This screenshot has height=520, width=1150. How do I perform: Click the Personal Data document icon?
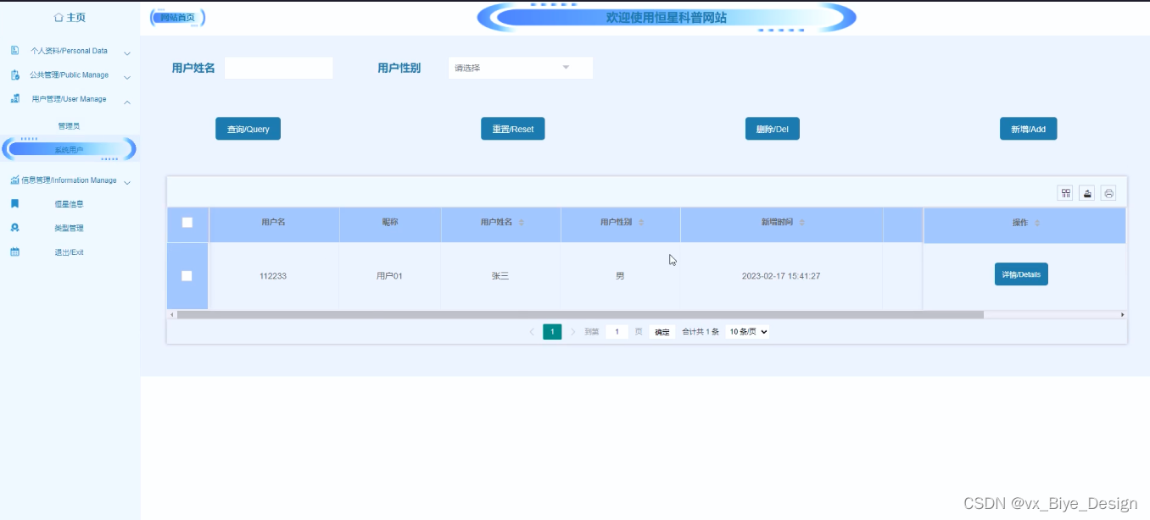[14, 51]
